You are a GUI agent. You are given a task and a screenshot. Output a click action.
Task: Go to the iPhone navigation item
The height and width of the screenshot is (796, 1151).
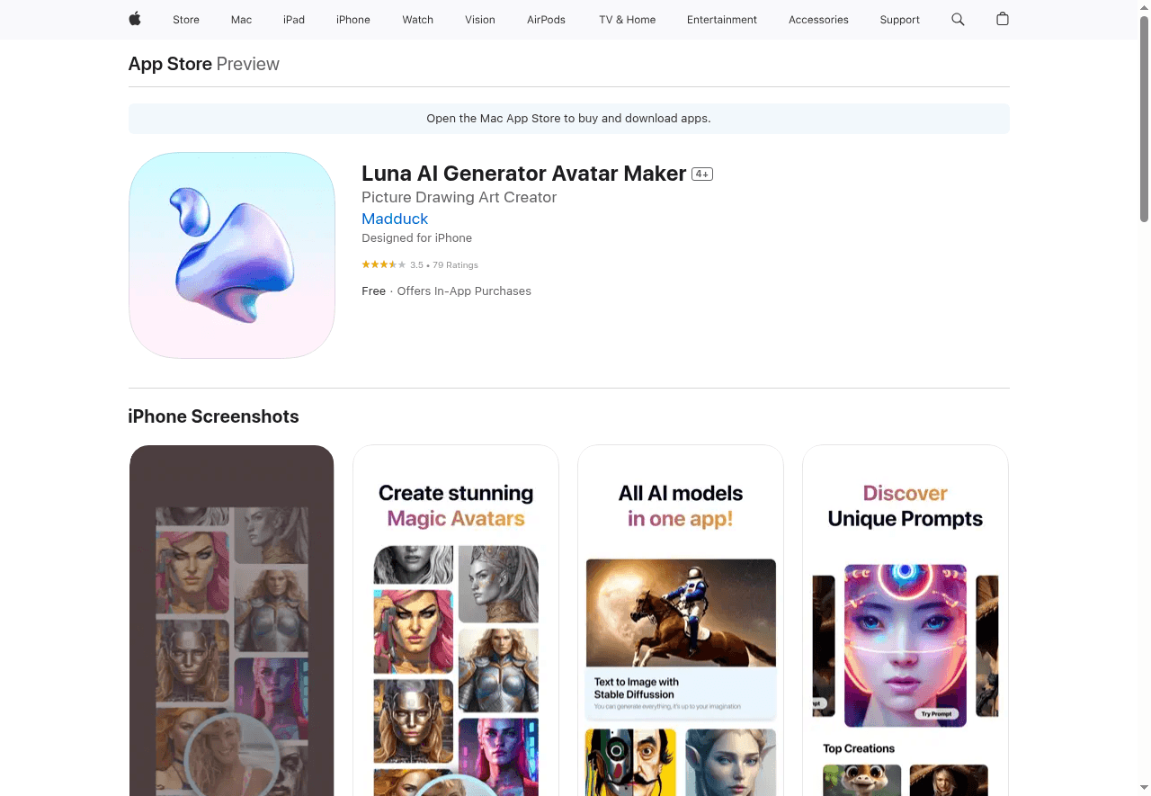pos(353,20)
